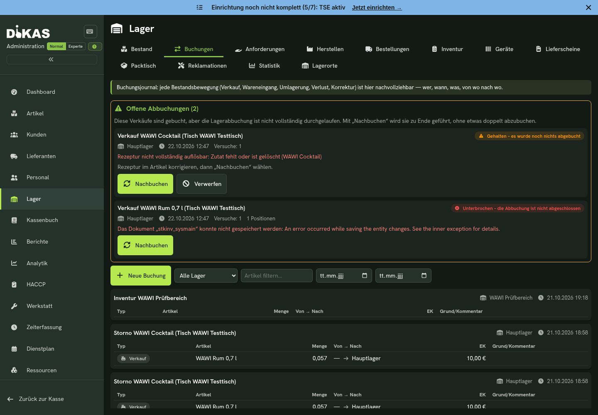
Task: Open HACCP section
Action: [52, 285]
